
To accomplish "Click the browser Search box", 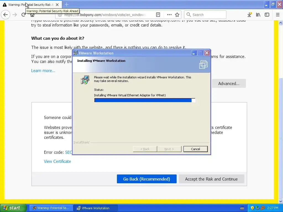I will [205, 15].
